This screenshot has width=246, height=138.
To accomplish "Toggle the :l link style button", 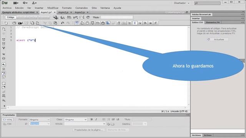I will pyautogui.click(x=135, y=23).
